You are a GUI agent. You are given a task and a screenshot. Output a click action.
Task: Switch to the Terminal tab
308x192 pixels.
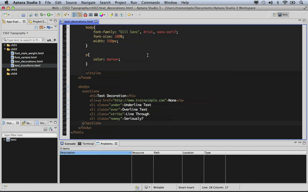coord(86,144)
